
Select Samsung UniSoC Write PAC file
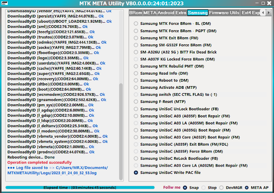coord(167,173)
